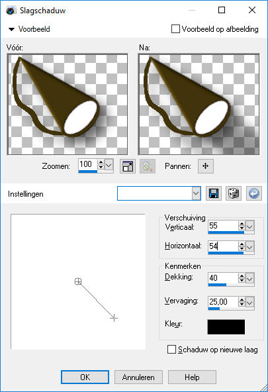
Task: Click the blue slider bar under Dekking
Action: coord(217,284)
